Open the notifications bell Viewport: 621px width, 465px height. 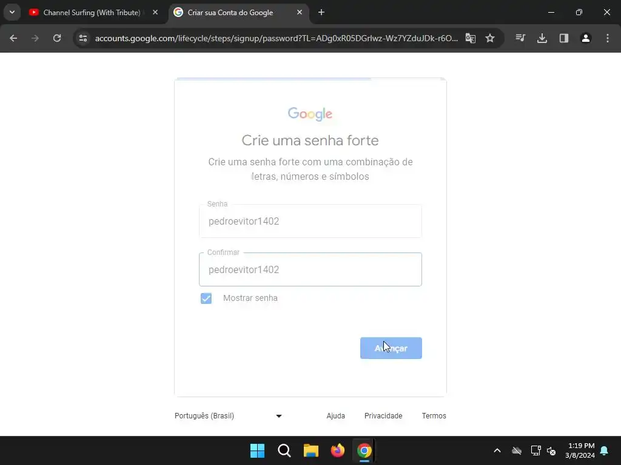[605, 450]
